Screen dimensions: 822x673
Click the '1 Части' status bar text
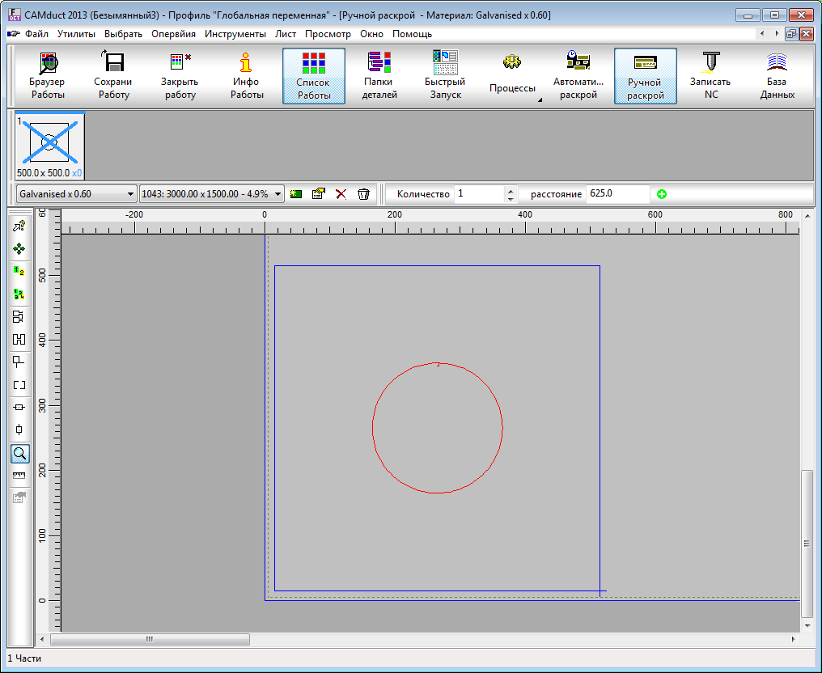(x=24, y=658)
